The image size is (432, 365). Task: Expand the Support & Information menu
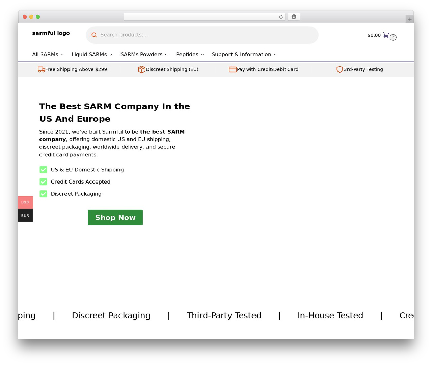coord(244,55)
